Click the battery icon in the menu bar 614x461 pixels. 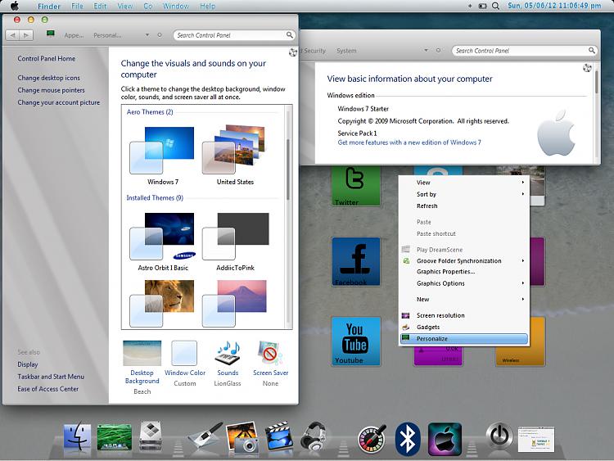pyautogui.click(x=483, y=6)
